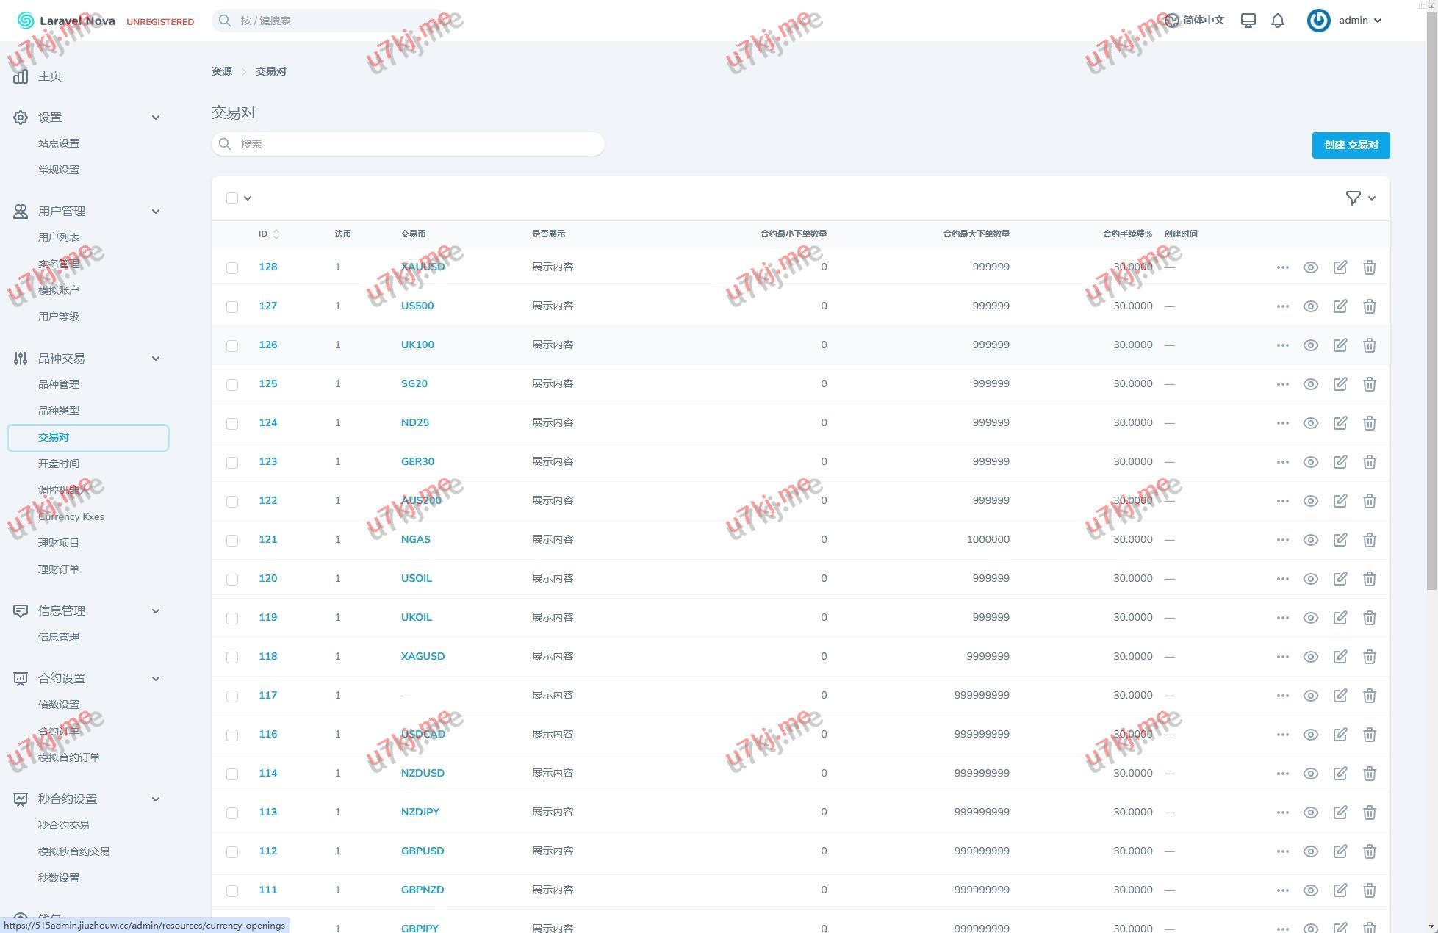This screenshot has width=1438, height=933.
Task: Open edit pencil for XAGUSD row
Action: [x=1340, y=657]
